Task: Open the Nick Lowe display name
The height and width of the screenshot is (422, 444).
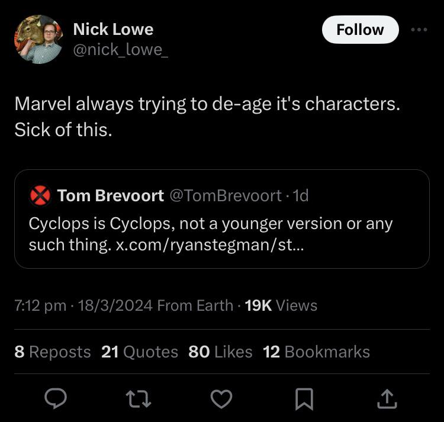Action: coord(113,29)
